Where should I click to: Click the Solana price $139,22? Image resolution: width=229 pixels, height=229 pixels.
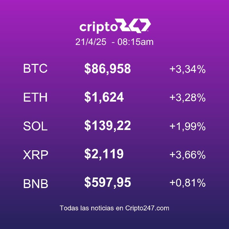click(108, 126)
